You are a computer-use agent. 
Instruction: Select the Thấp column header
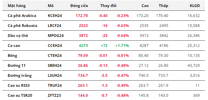point(163,5)
